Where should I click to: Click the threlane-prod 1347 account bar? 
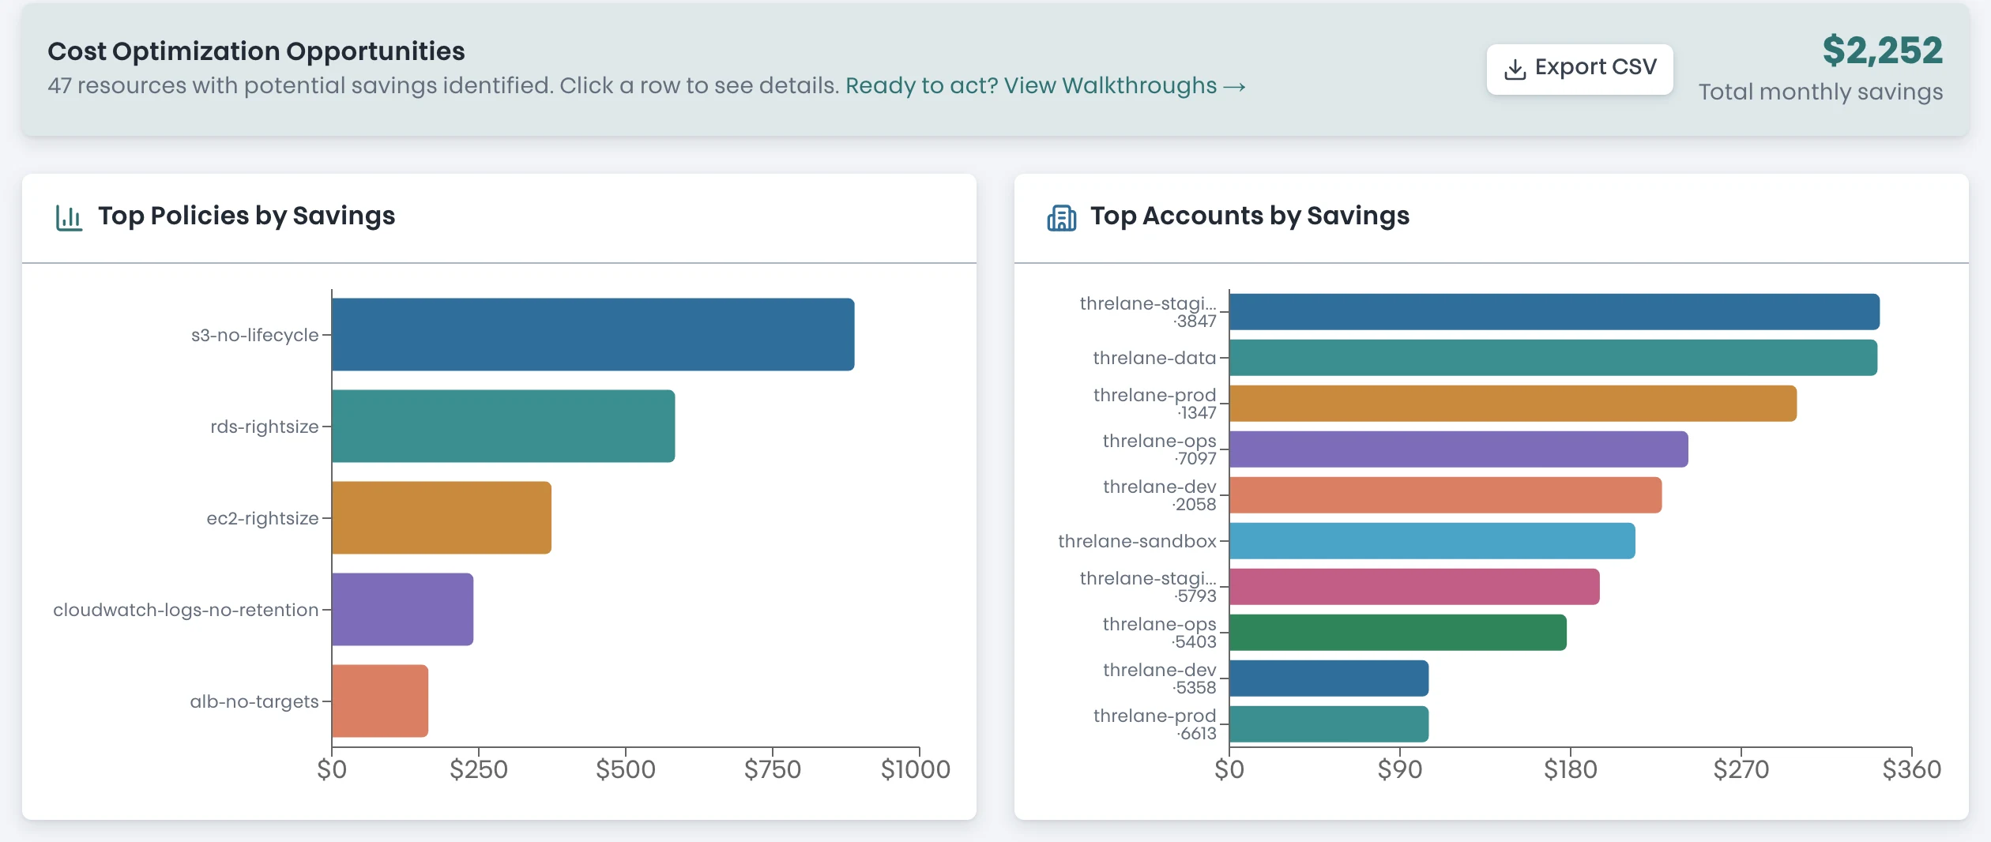pyautogui.click(x=1513, y=404)
